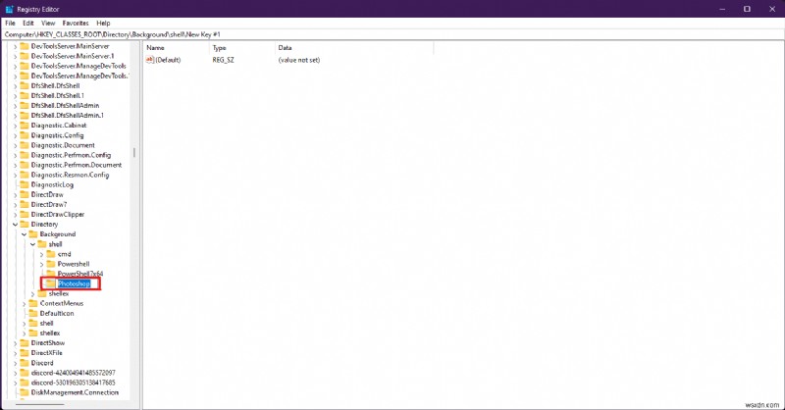The height and width of the screenshot is (410, 785).
Task: Expand the Powershell key
Action: coord(41,264)
